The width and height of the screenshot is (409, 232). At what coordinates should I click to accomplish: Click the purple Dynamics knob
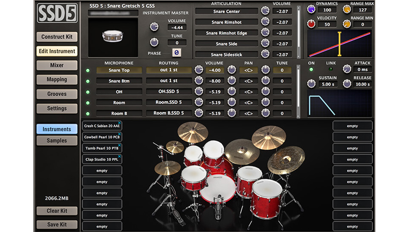click(311, 10)
